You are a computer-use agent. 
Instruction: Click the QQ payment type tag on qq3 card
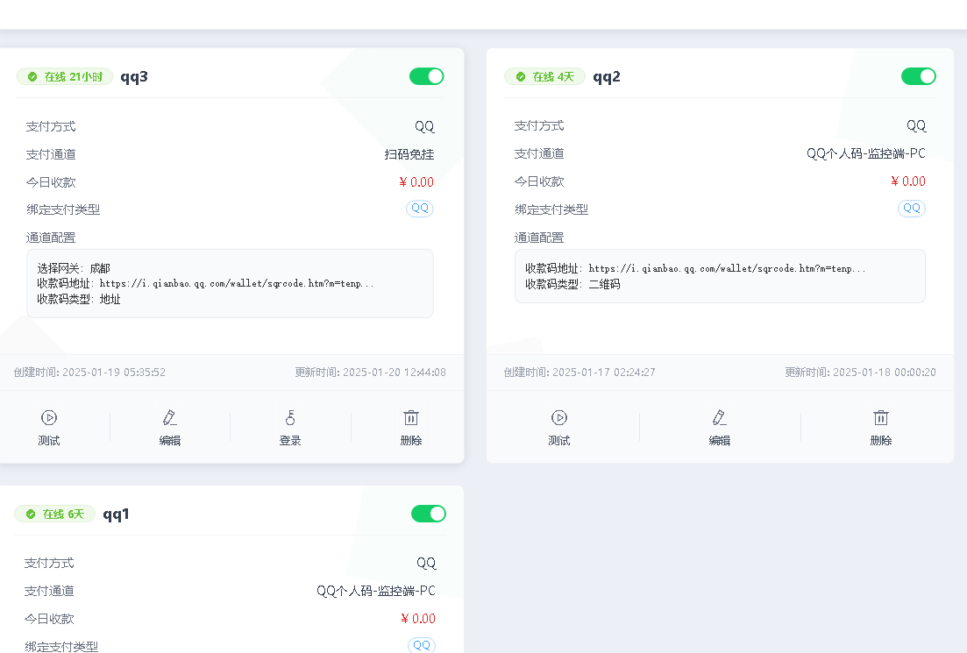[x=420, y=209]
